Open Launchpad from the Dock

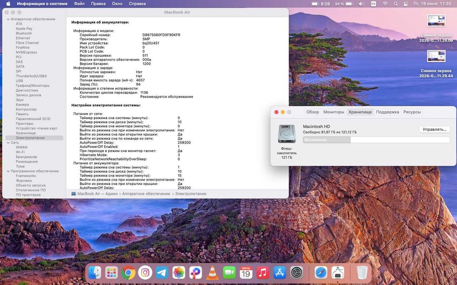pyautogui.click(x=112, y=273)
